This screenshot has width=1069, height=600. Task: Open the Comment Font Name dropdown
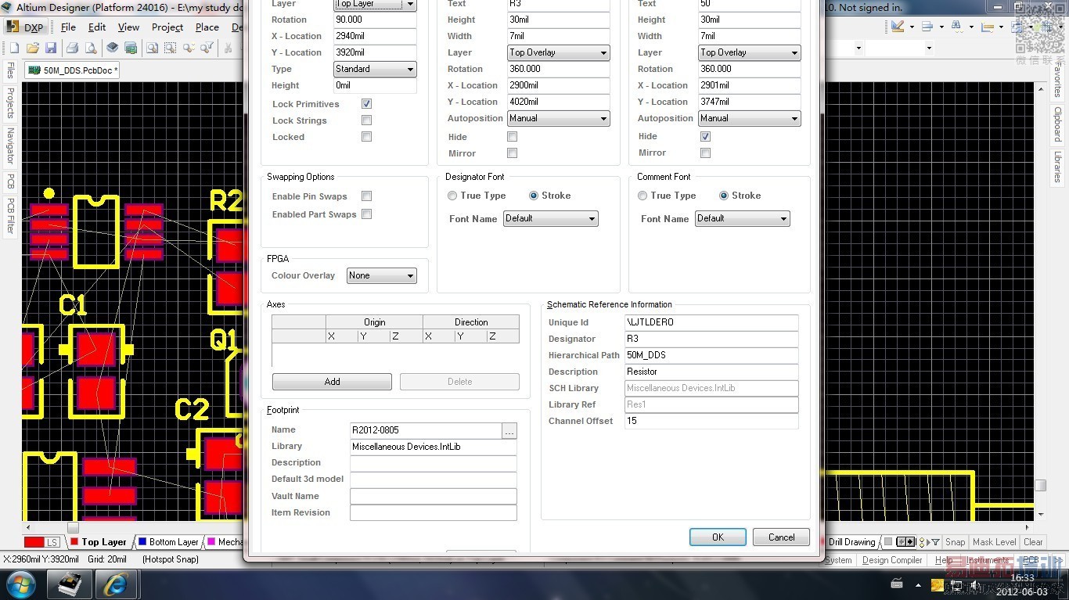coord(743,218)
